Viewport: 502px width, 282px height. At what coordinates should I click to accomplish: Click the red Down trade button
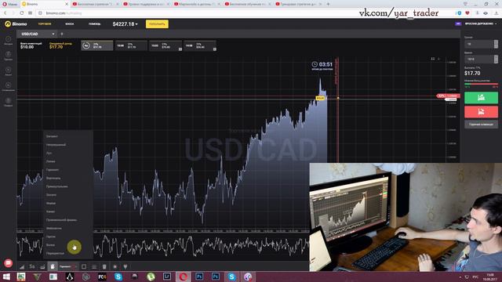(481, 112)
